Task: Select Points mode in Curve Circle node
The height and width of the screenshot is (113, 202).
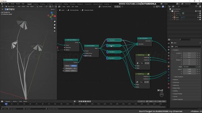Action: click(68, 66)
